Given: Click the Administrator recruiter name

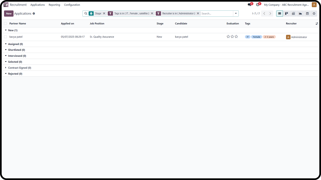Looking at the screenshot, I should [299, 37].
